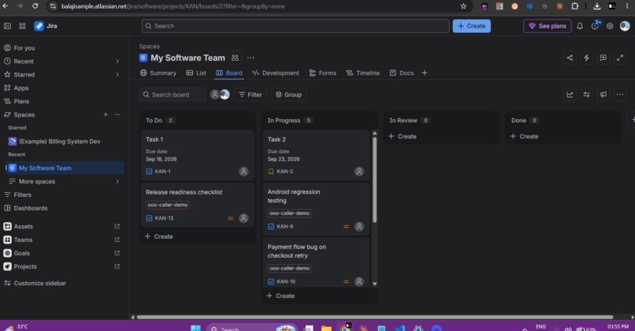Screen dimensions: 635x331
Task: Open notifications bell
Action: tap(580, 26)
